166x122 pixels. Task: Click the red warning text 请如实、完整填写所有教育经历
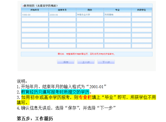[x=73, y=54]
